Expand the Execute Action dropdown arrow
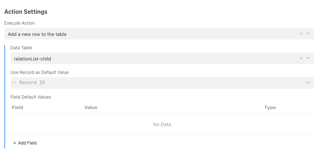This screenshot has width=315, height=163. (308, 34)
